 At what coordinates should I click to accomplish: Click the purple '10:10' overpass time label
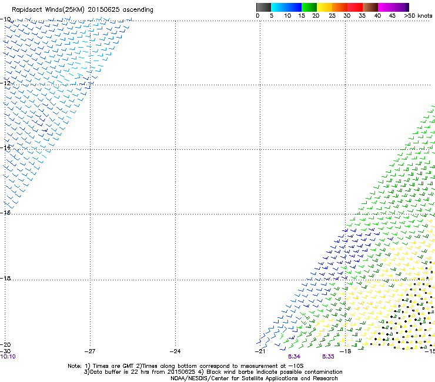point(8,357)
